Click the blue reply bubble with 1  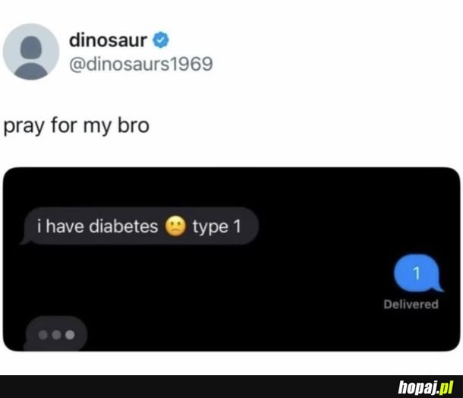pos(417,273)
